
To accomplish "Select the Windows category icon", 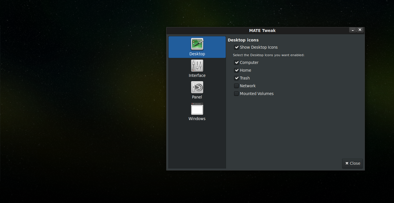I will click(197, 109).
